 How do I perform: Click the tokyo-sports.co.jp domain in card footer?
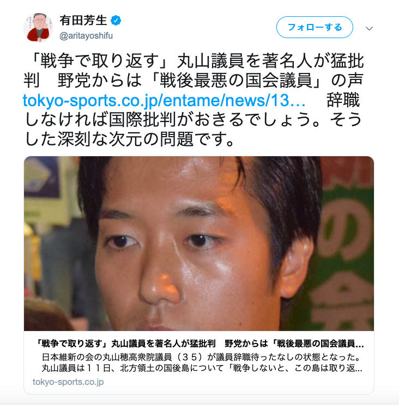point(68,382)
